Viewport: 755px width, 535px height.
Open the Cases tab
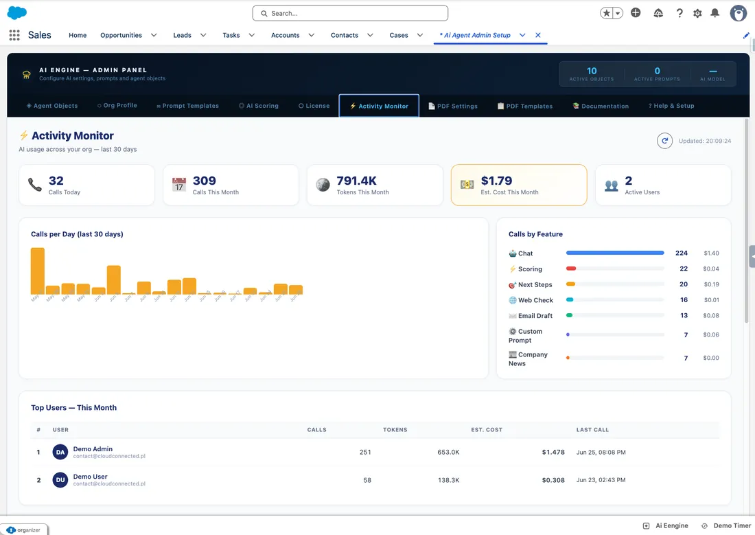coord(399,35)
